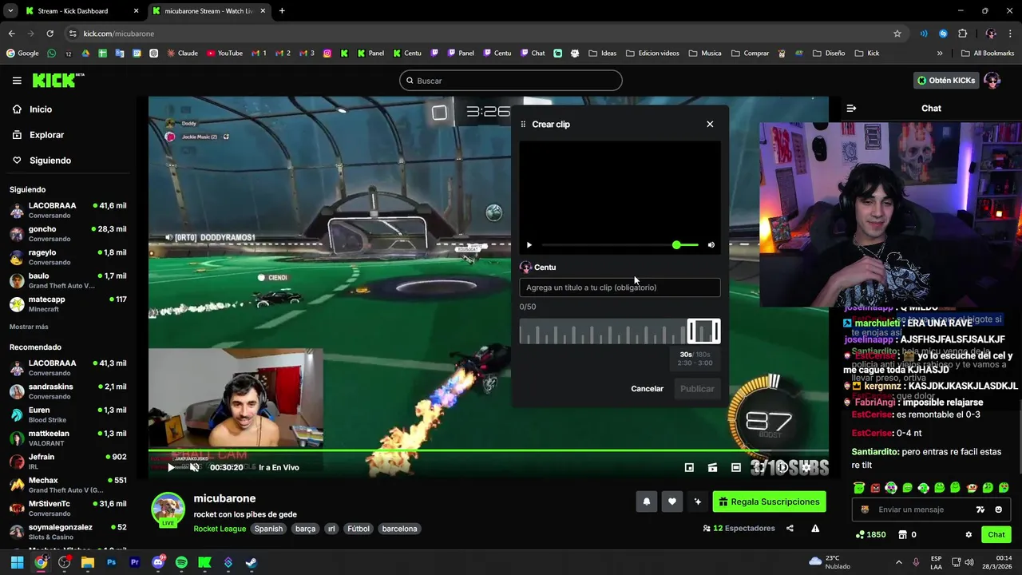Open rageylo followed channel

68,257
